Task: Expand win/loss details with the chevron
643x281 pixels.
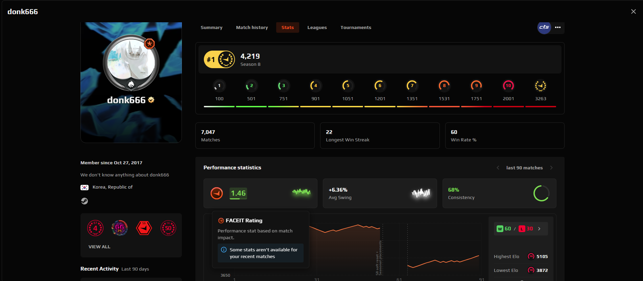Action: pyautogui.click(x=539, y=229)
